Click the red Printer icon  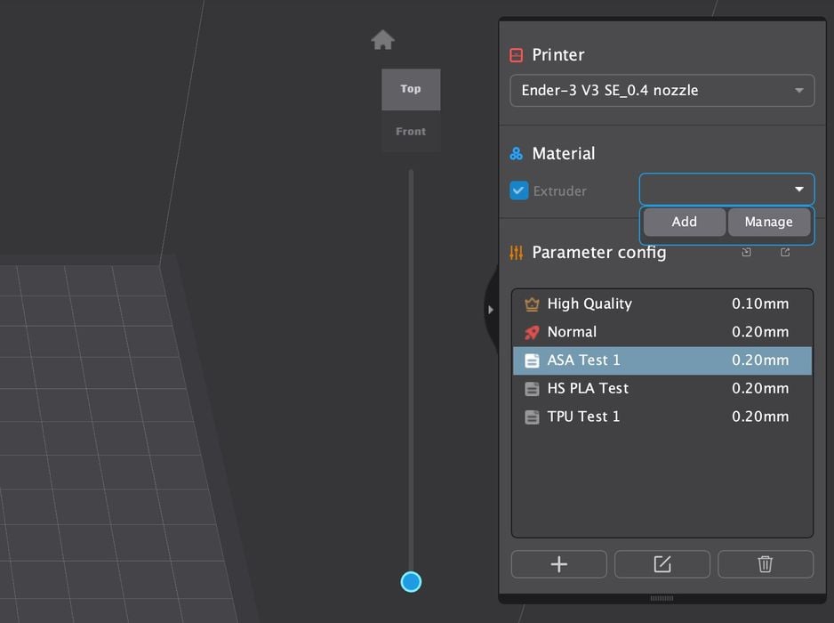pos(517,55)
